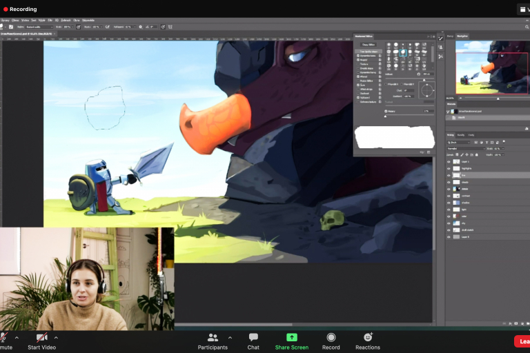The width and height of the screenshot is (530, 353).
Task: Hide the 'highlights' layer via its eye icon
Action: 449,168
